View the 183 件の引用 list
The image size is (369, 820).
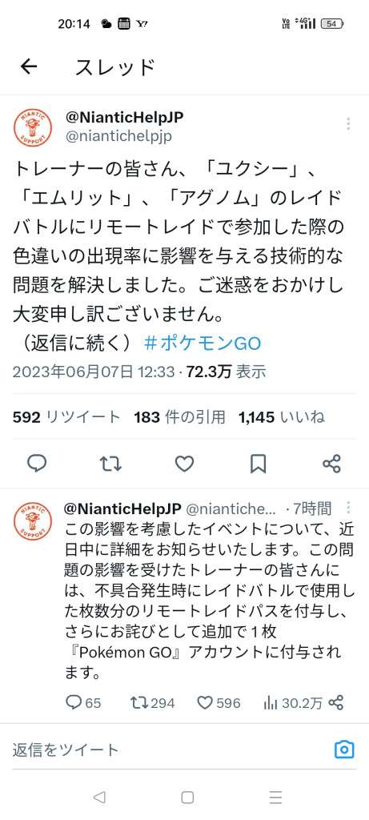[x=179, y=416]
